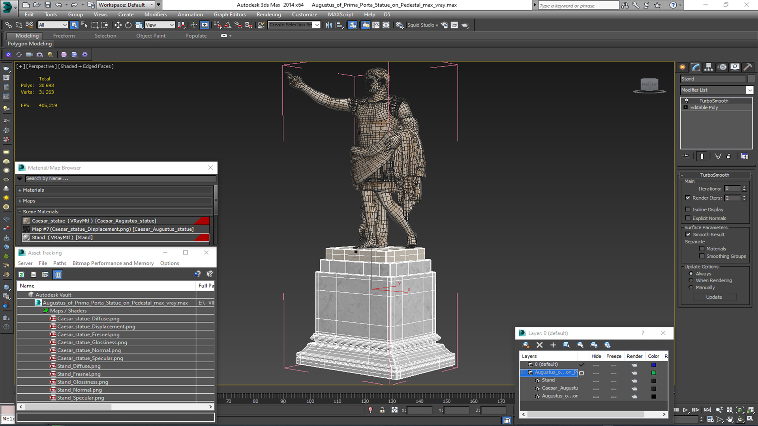Toggle Angle Snap in main toolbar
The height and width of the screenshot is (426, 758).
tap(228, 25)
